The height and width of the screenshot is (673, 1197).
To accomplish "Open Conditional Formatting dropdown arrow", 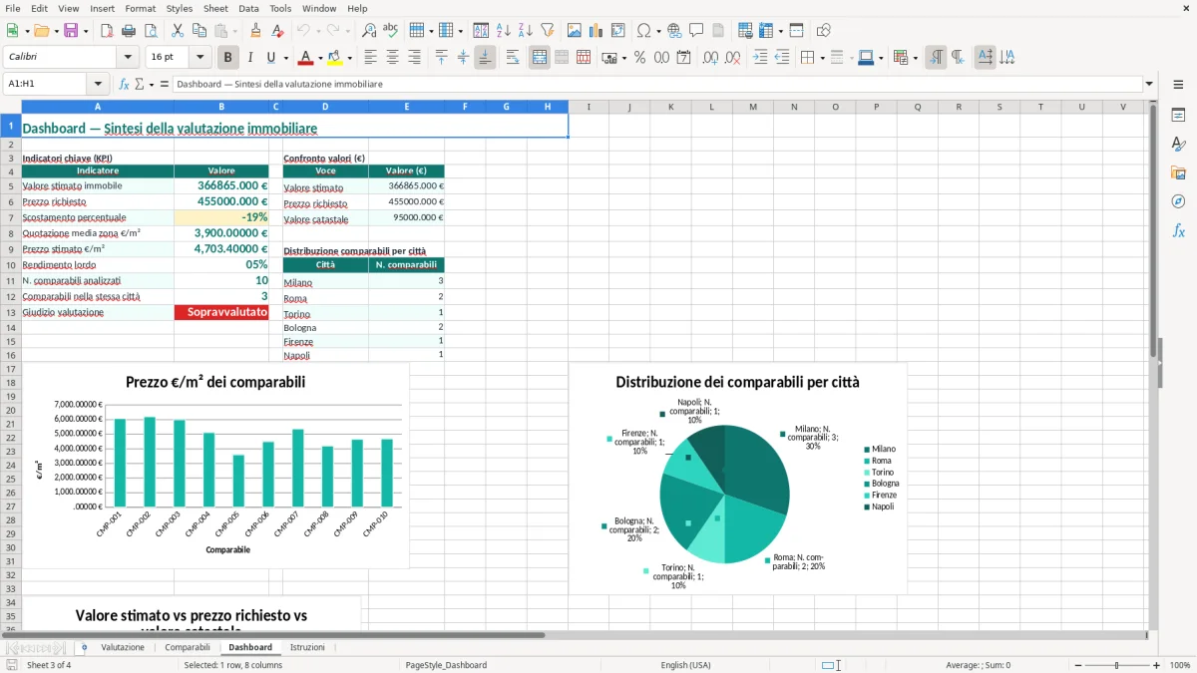I will tap(915, 58).
